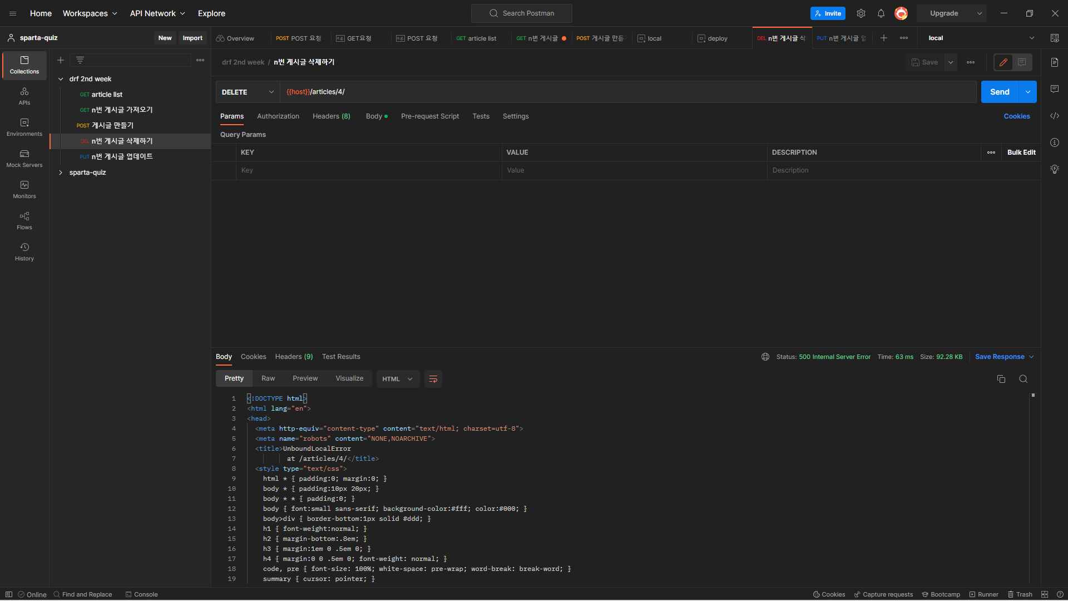Select the Preview response view tab
1068x601 pixels.
305,378
